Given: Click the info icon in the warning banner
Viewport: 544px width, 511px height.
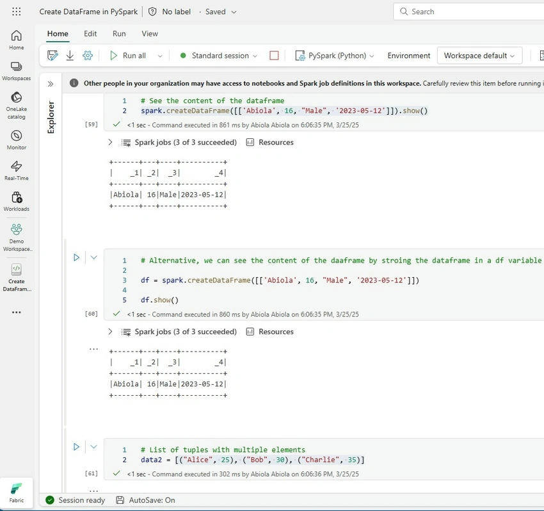Looking at the screenshot, I should click(74, 83).
